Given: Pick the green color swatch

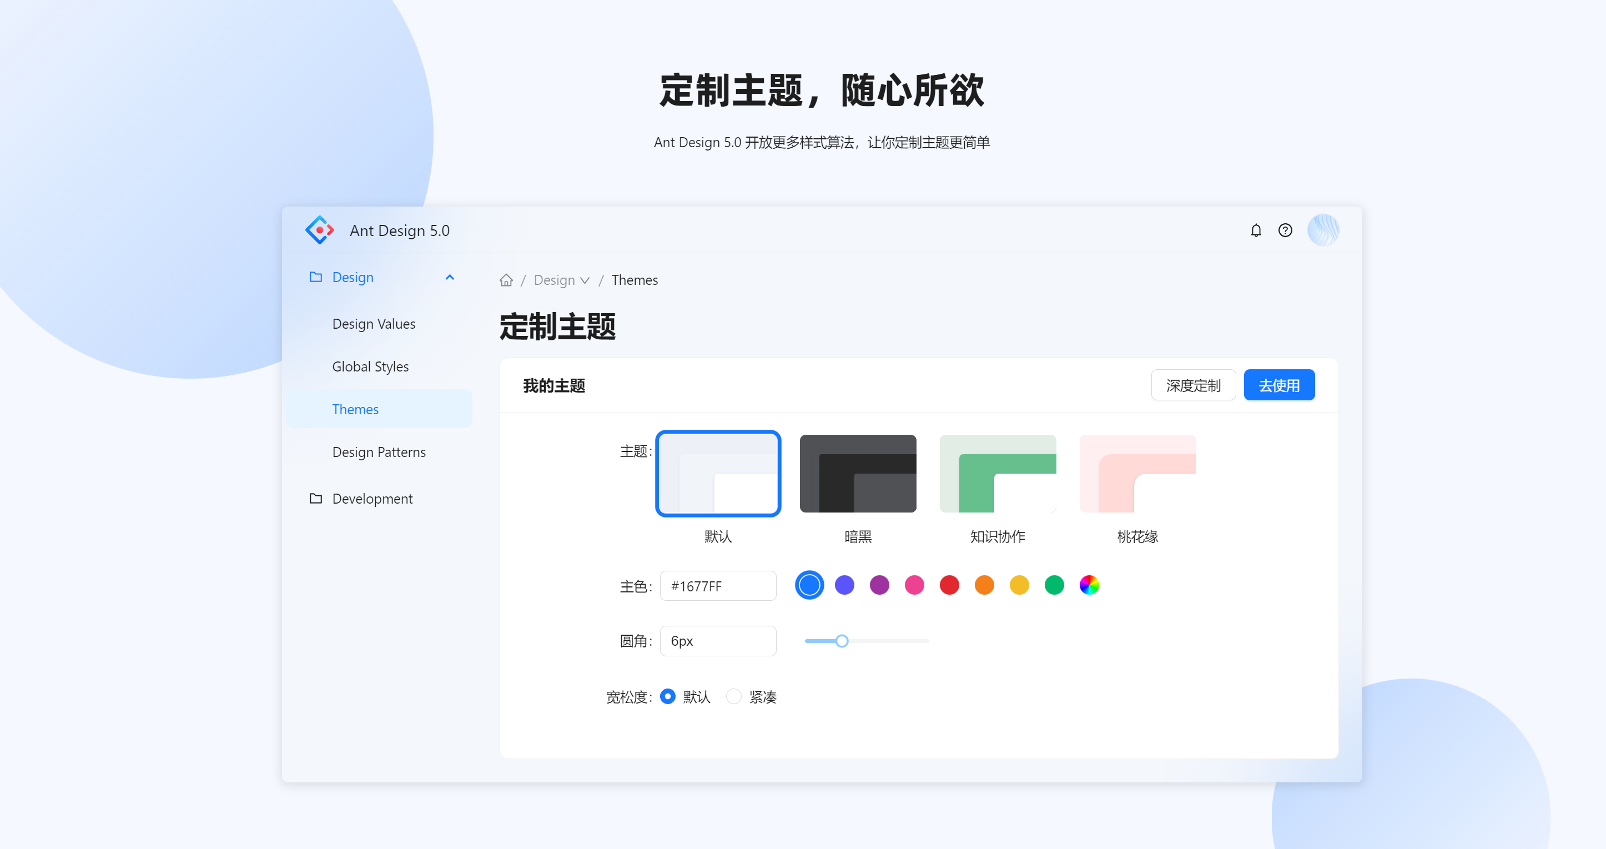Looking at the screenshot, I should pos(1054,585).
